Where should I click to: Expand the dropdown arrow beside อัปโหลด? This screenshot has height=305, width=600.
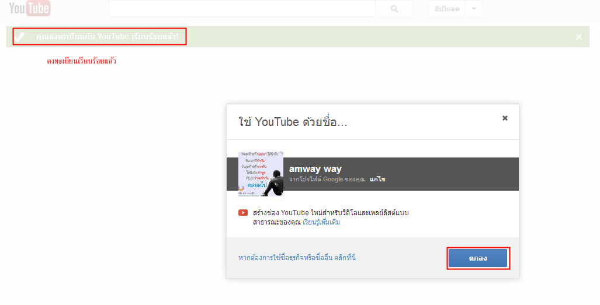pos(474,9)
